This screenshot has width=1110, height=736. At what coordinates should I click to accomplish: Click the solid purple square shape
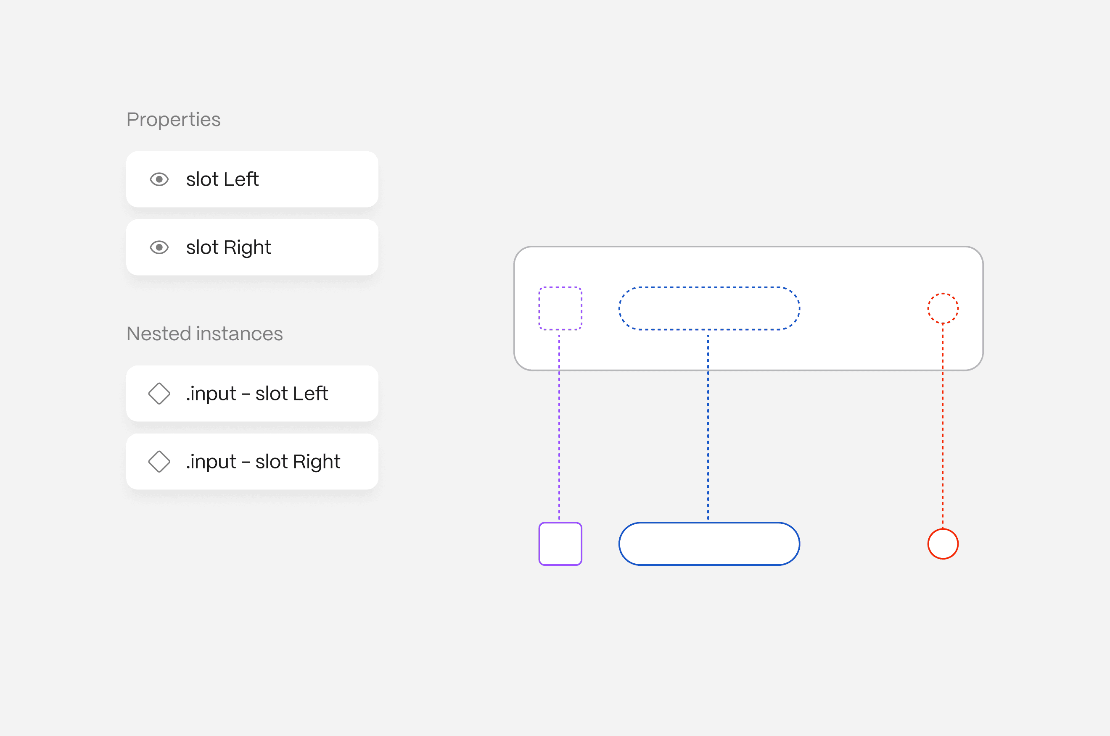point(560,544)
